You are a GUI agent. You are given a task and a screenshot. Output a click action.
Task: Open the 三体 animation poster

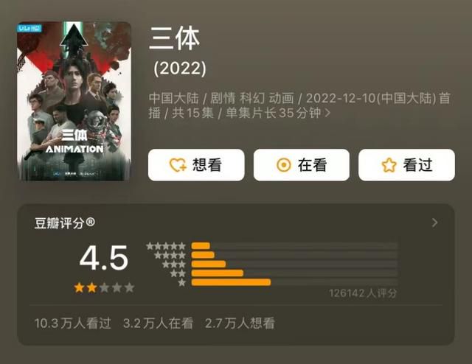point(74,101)
